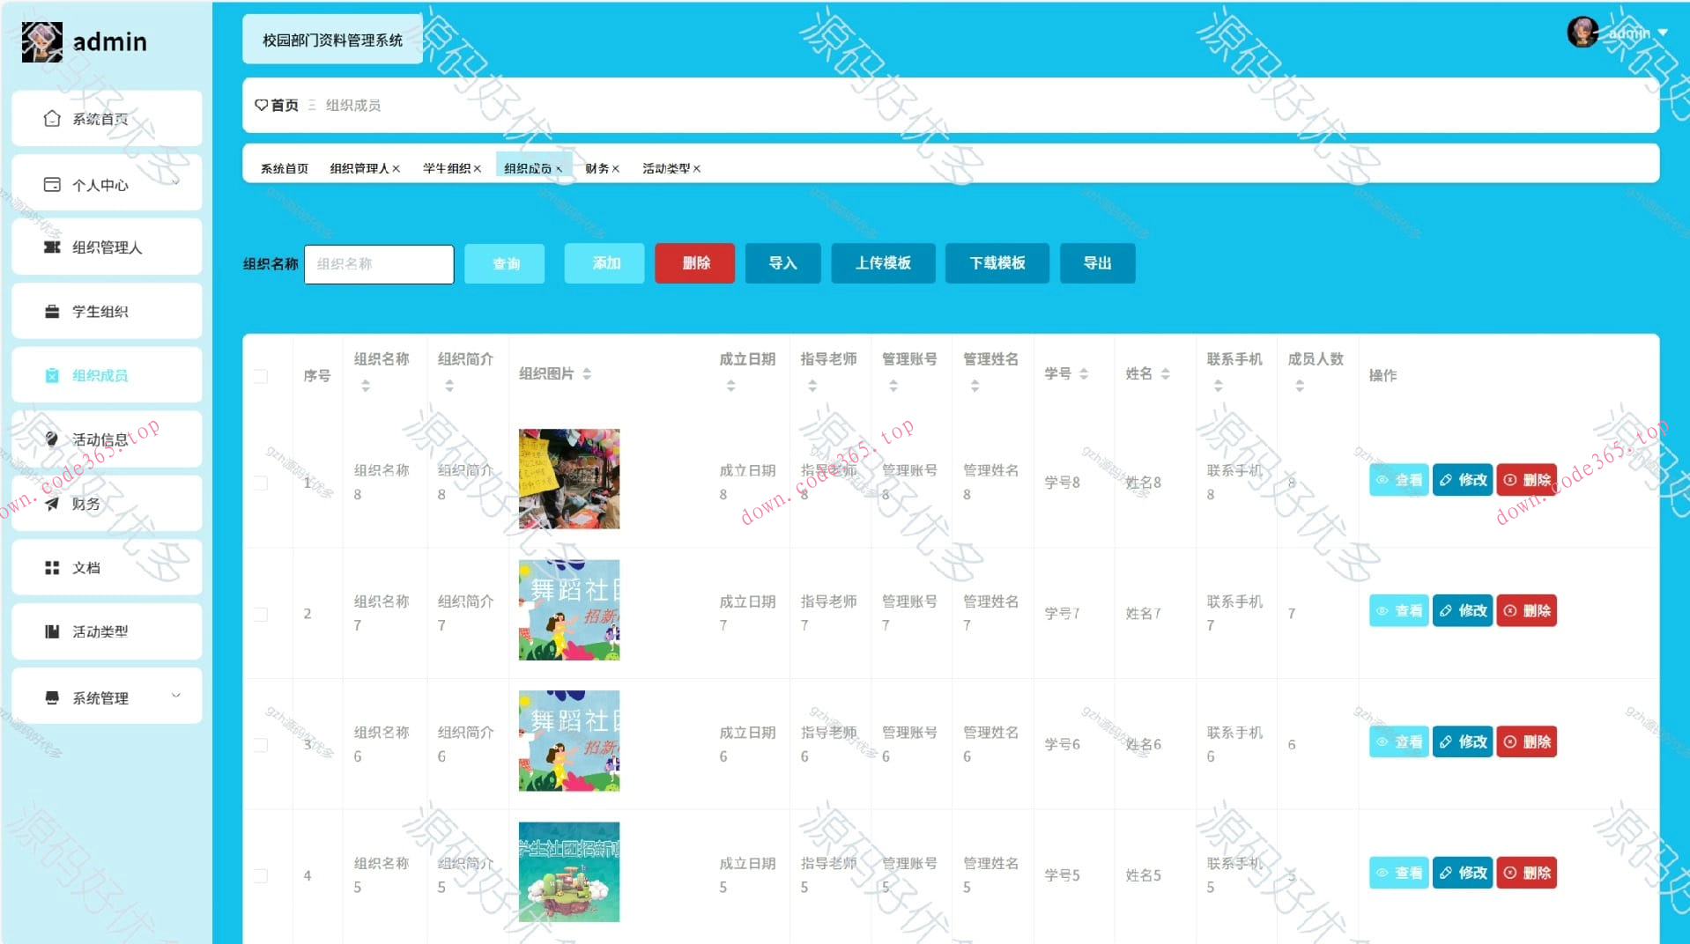
Task: Click the 组织名称 search input field
Action: click(379, 264)
